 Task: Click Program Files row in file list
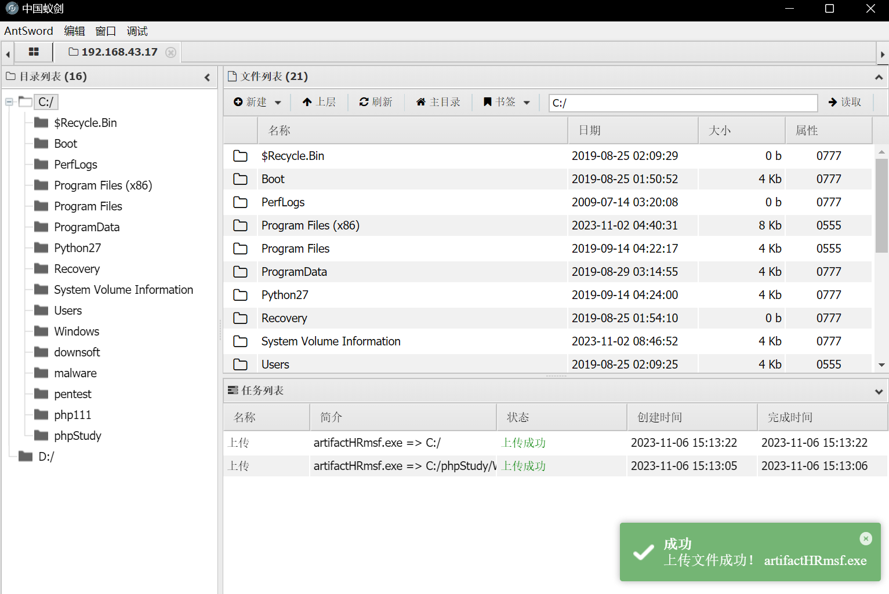click(x=547, y=249)
